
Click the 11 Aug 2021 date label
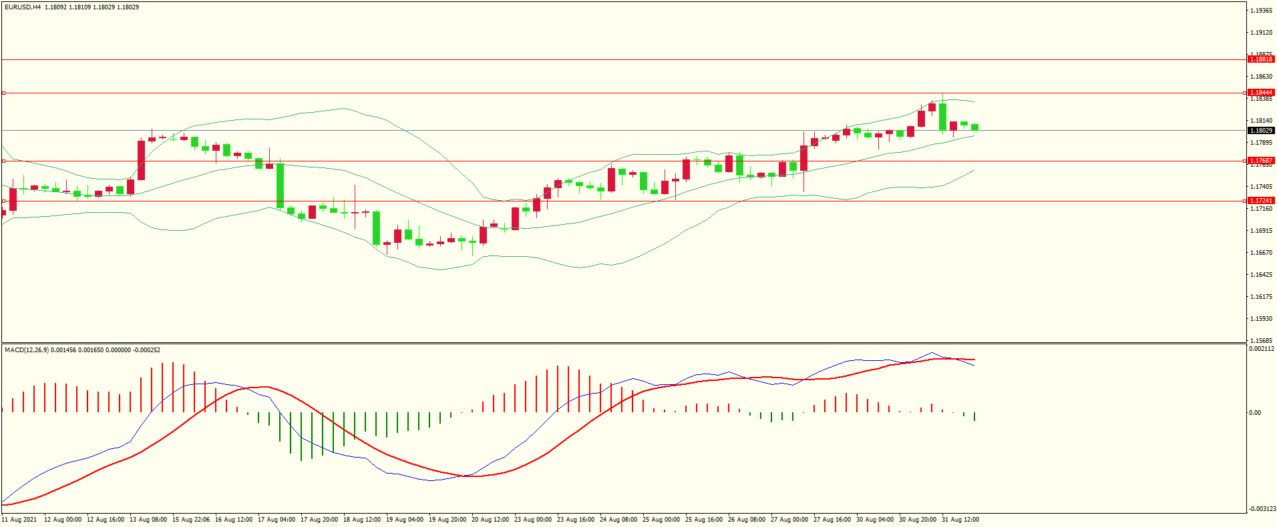click(x=19, y=520)
